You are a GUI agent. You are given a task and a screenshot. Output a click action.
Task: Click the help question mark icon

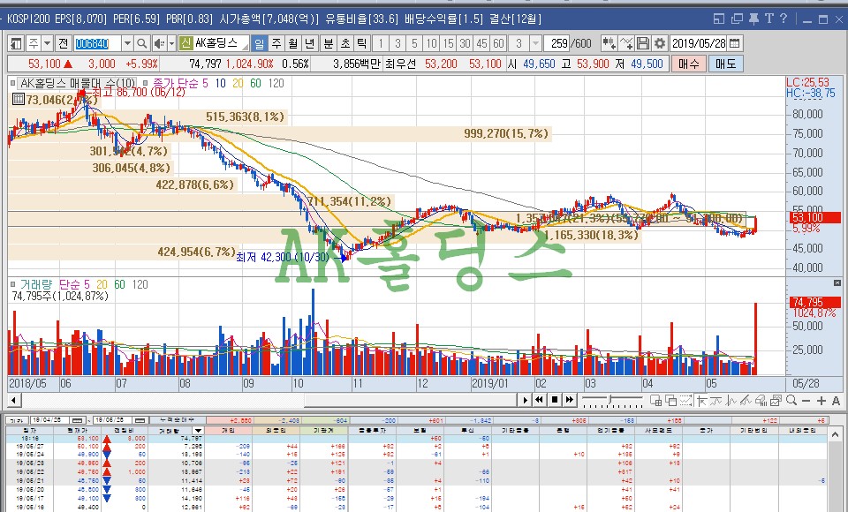click(784, 19)
